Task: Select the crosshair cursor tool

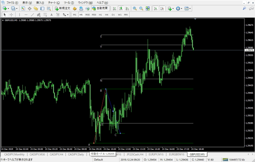Action: pyautogui.click(x=11, y=15)
